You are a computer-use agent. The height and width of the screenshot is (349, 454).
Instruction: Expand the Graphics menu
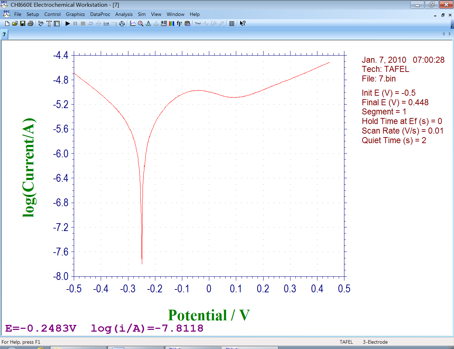75,14
